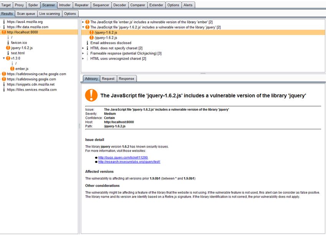Image resolution: width=326 pixels, height=235 pixels.
Task: Switch to the Live scanning sub-tab
Action: (49, 14)
